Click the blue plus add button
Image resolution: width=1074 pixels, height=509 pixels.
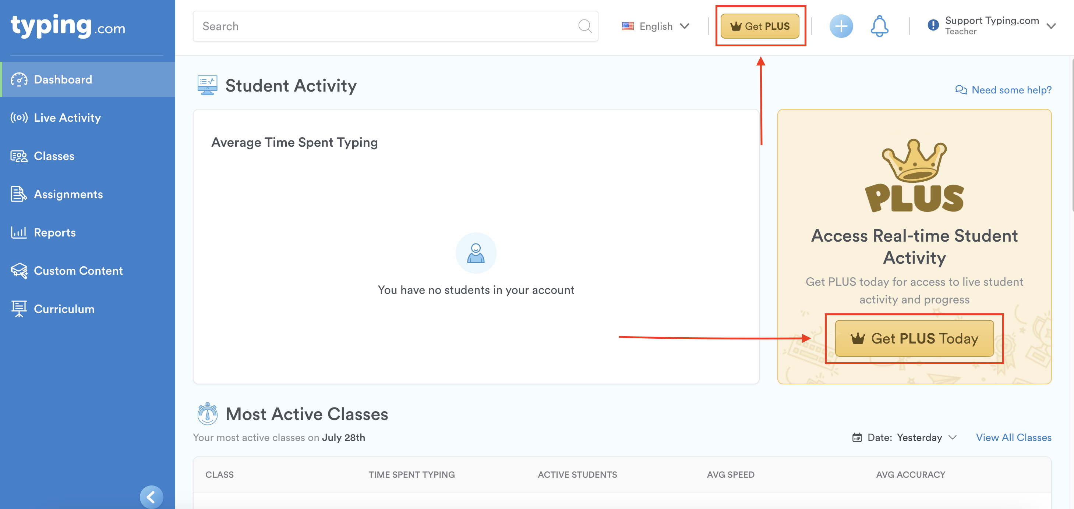click(841, 26)
